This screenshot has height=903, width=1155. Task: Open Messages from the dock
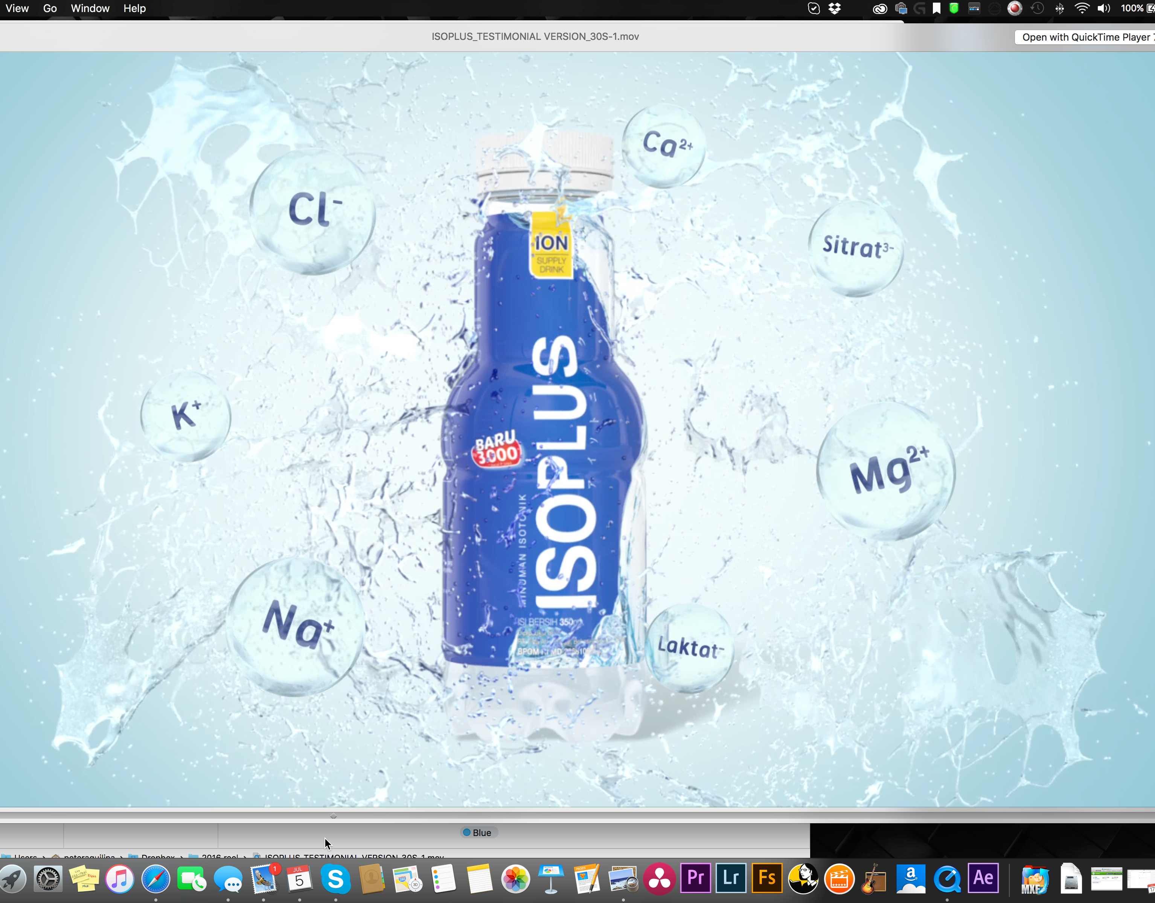228,880
